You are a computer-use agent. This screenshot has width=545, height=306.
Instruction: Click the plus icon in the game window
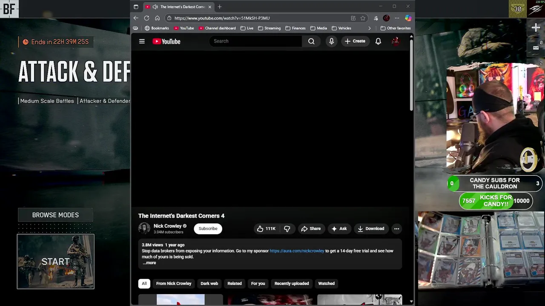pyautogui.click(x=536, y=28)
